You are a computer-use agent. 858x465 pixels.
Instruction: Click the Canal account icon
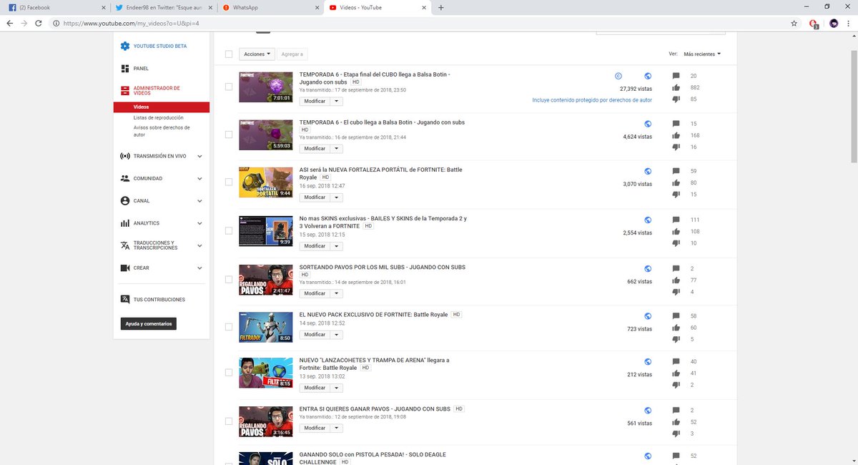coord(125,201)
